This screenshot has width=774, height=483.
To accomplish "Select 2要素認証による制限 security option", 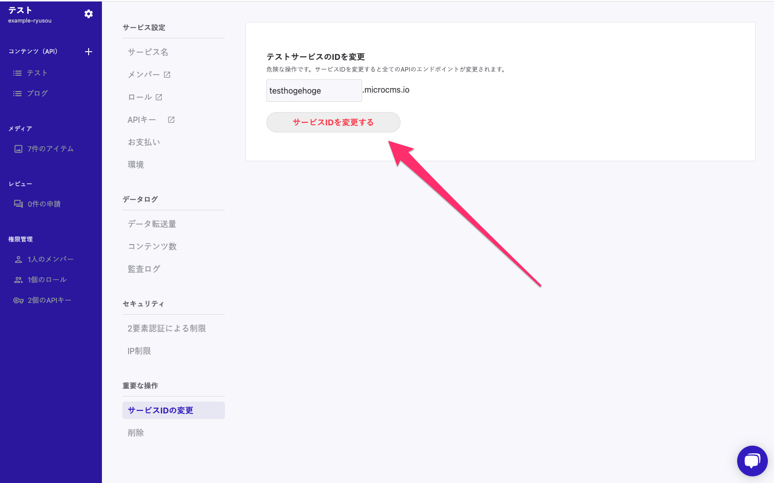I will tap(166, 328).
